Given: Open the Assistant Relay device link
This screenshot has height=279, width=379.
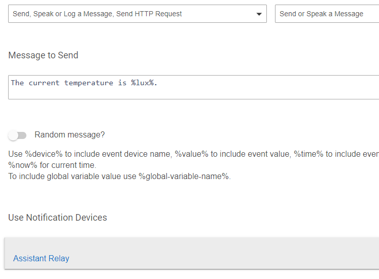Looking at the screenshot, I should pos(41,258).
